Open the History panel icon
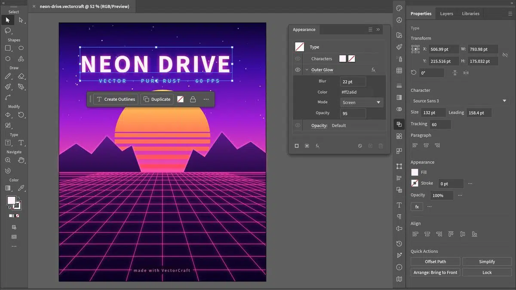Screen dimensions: 516x290 (399, 244)
